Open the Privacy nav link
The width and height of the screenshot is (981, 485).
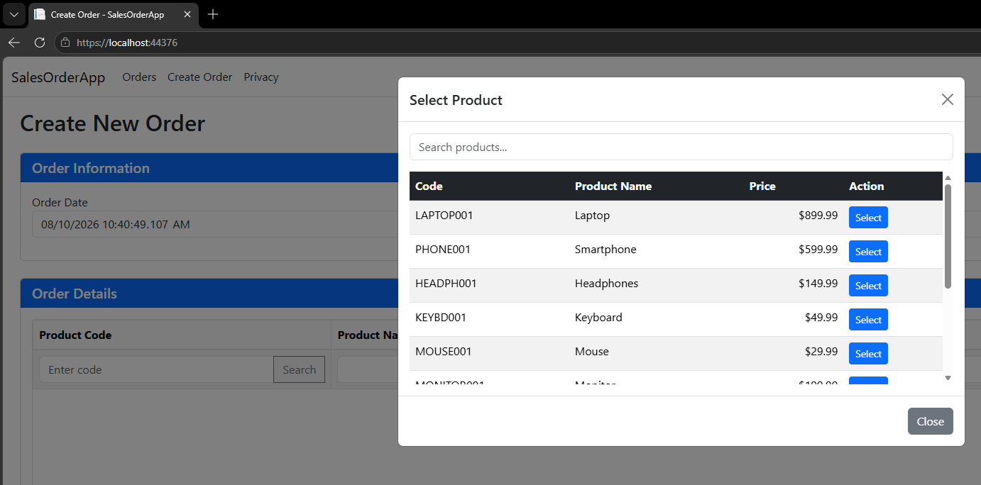(x=261, y=77)
